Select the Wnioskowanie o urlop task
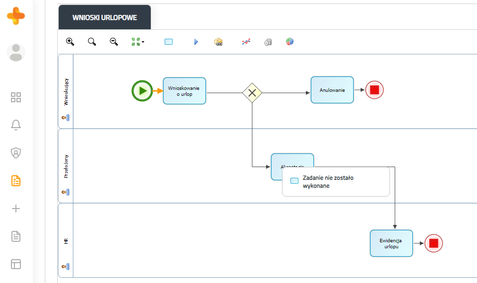477x283 pixels. pyautogui.click(x=185, y=91)
